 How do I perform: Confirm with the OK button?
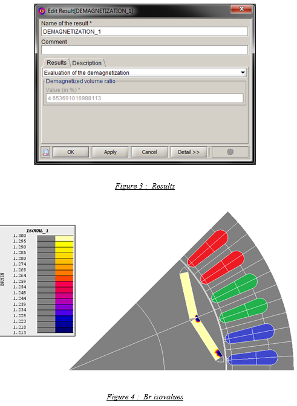pyautogui.click(x=71, y=152)
